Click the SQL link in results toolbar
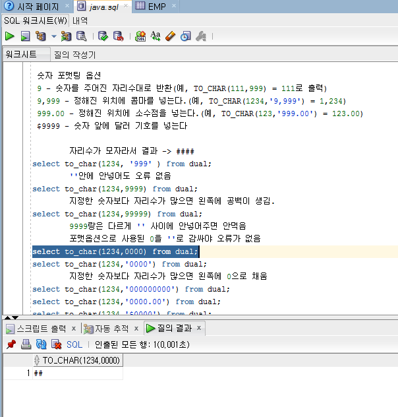Image resolution: width=398 pixels, height=417 pixels. (x=74, y=344)
